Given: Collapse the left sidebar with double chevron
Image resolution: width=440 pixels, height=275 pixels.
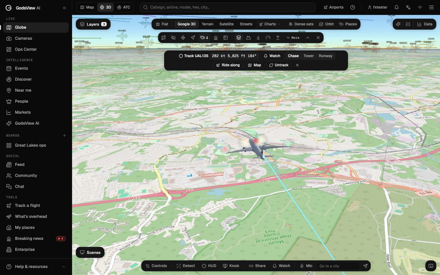Looking at the screenshot, I should (65, 8).
